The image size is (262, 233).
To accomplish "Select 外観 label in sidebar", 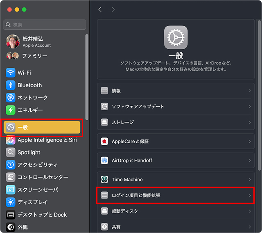I will [23, 227].
